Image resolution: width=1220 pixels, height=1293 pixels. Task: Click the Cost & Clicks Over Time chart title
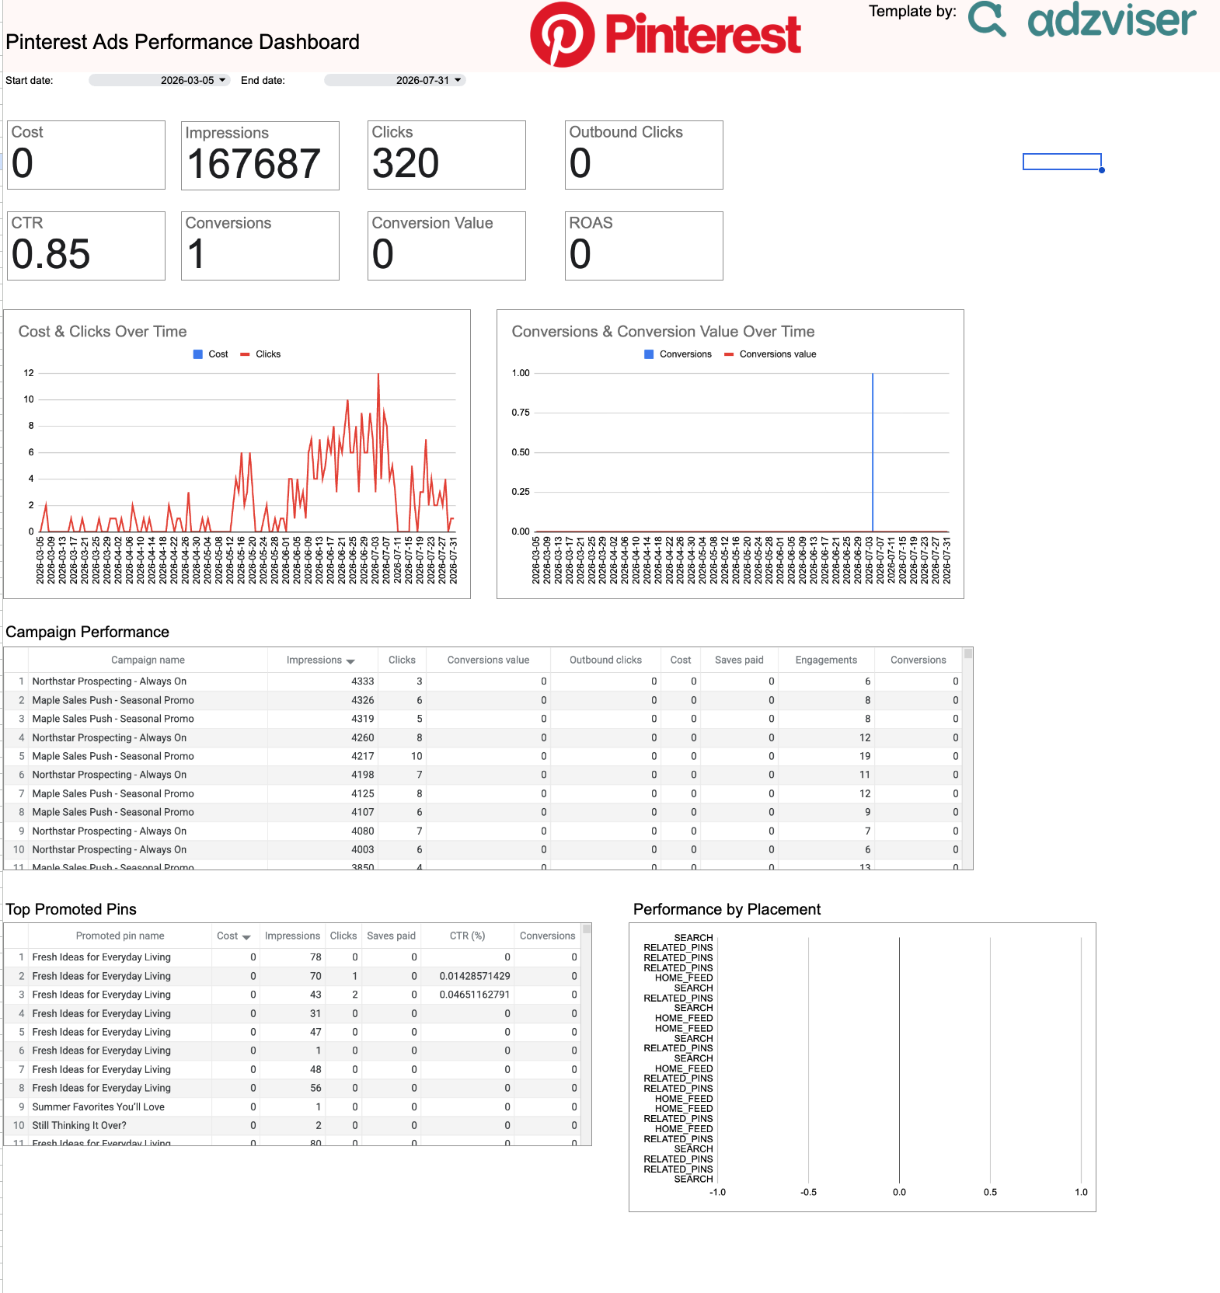click(103, 332)
